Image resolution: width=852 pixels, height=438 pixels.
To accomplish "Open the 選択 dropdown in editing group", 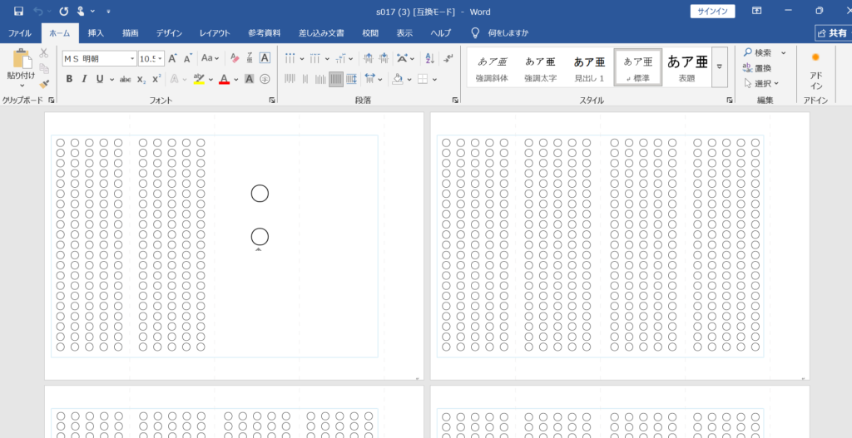I will [x=761, y=82].
